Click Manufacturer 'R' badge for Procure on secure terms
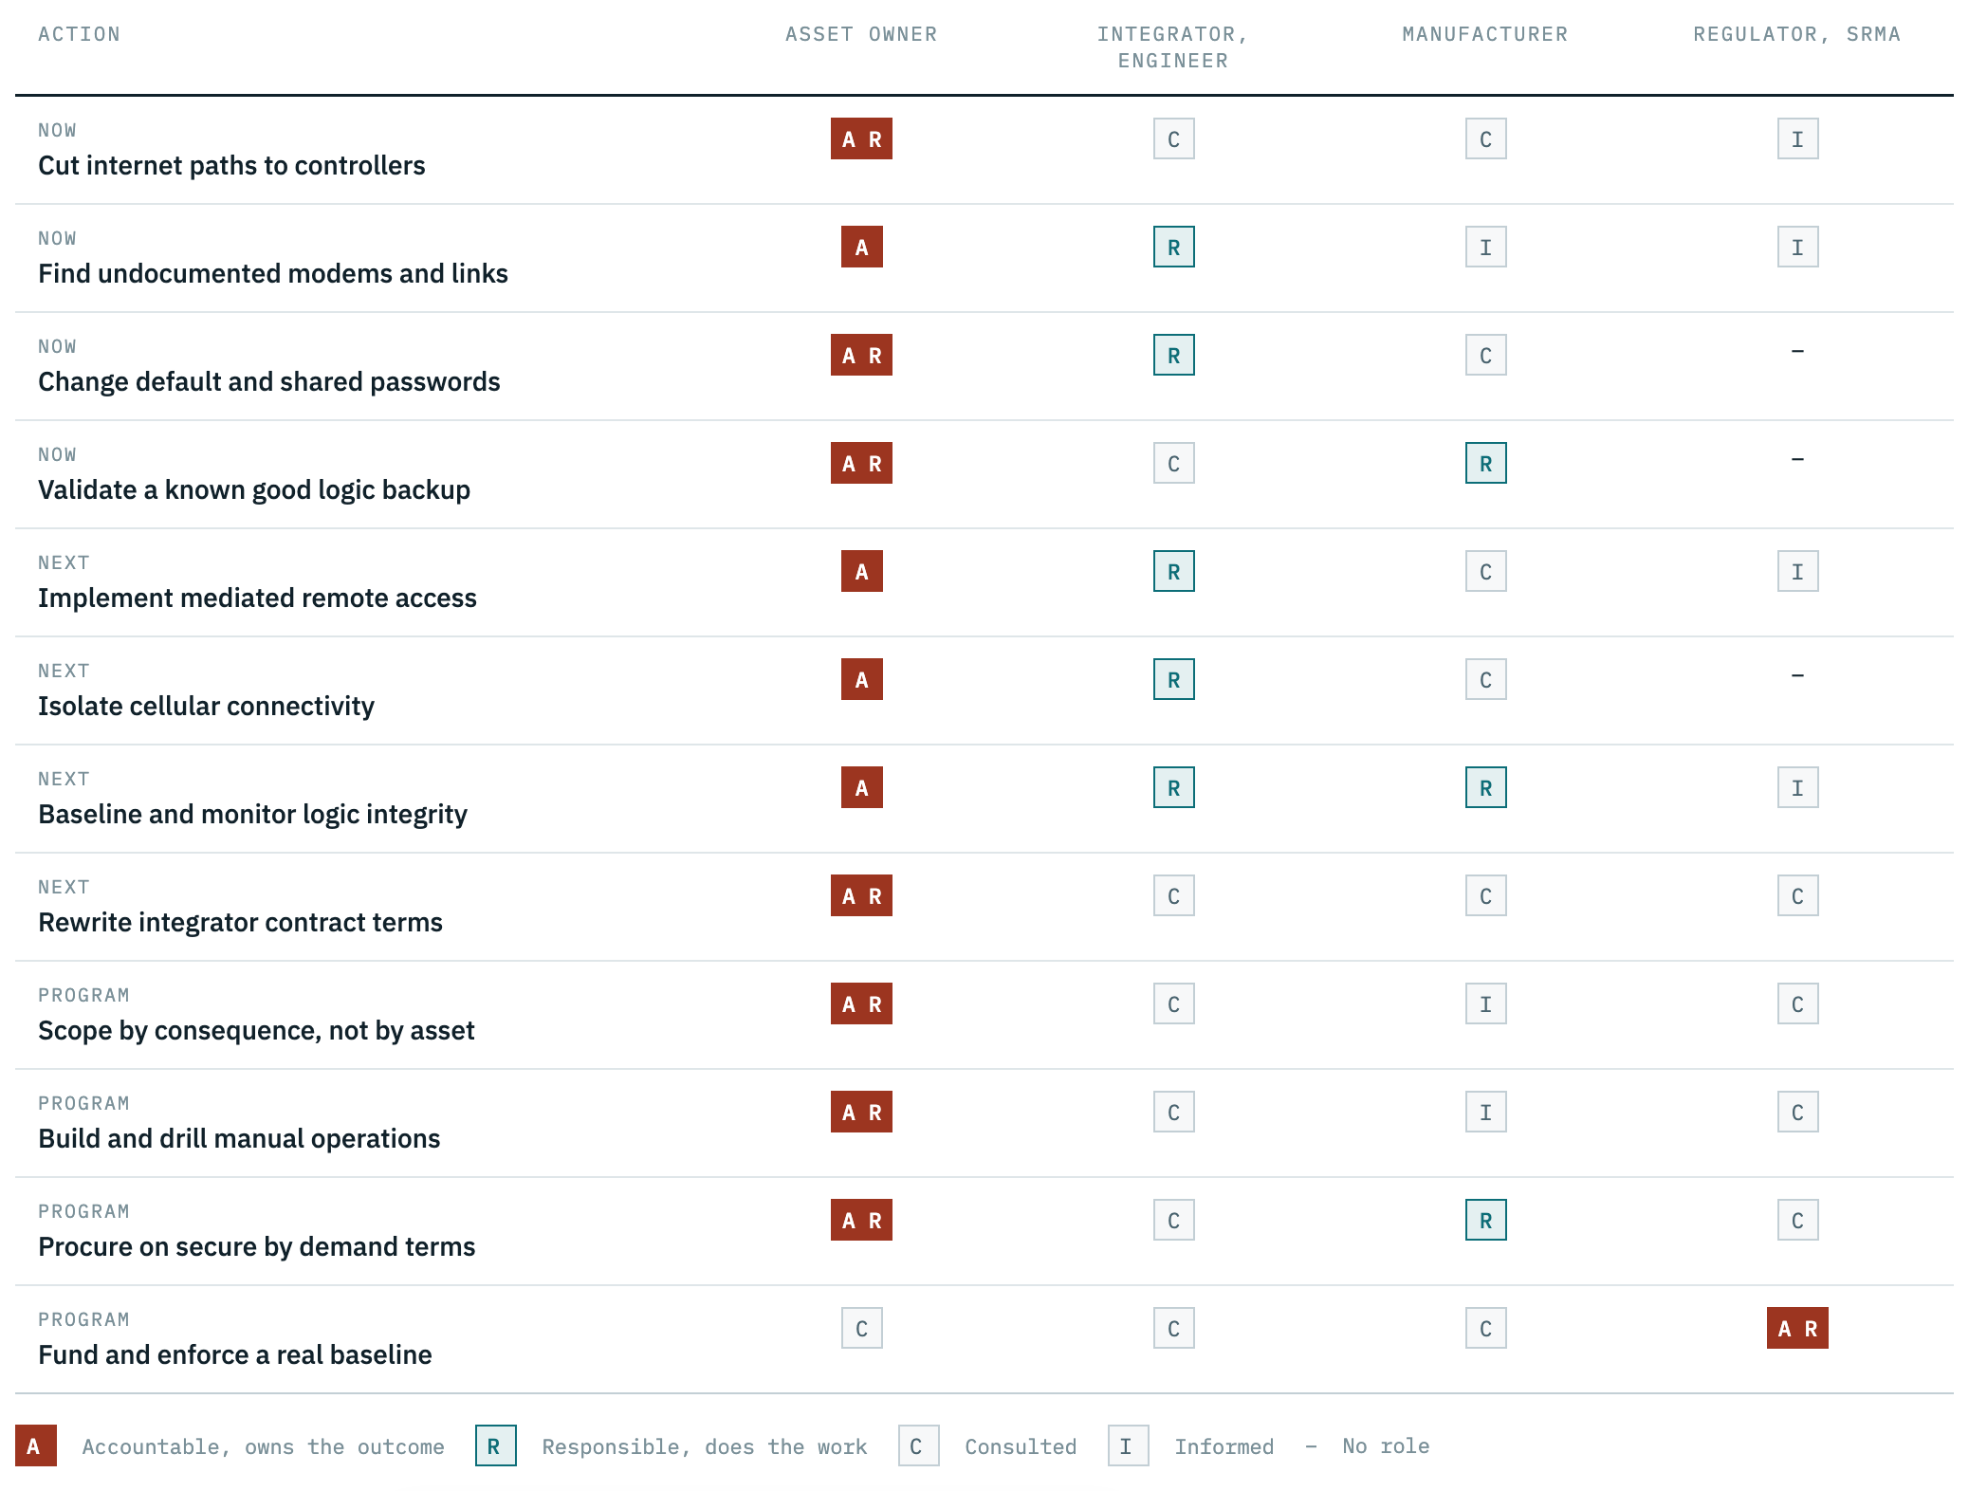Viewport: 1969px width, 1491px height. point(1485,1220)
